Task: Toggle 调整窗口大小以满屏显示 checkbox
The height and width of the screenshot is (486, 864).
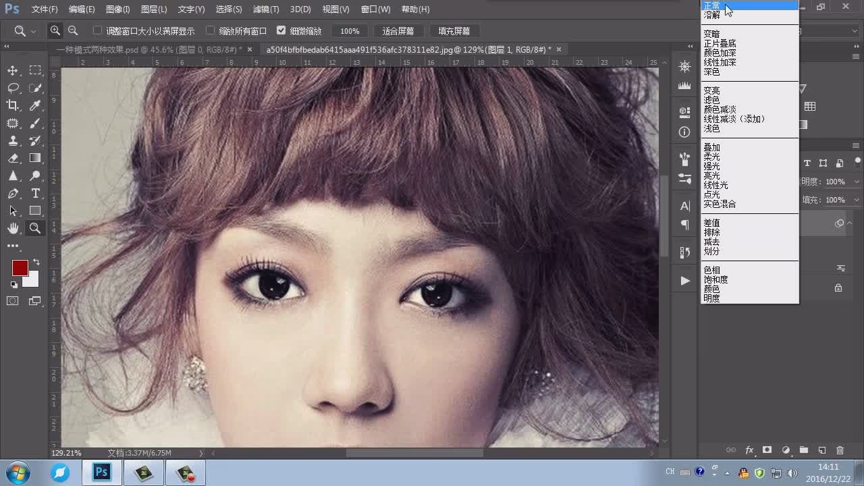Action: click(97, 30)
